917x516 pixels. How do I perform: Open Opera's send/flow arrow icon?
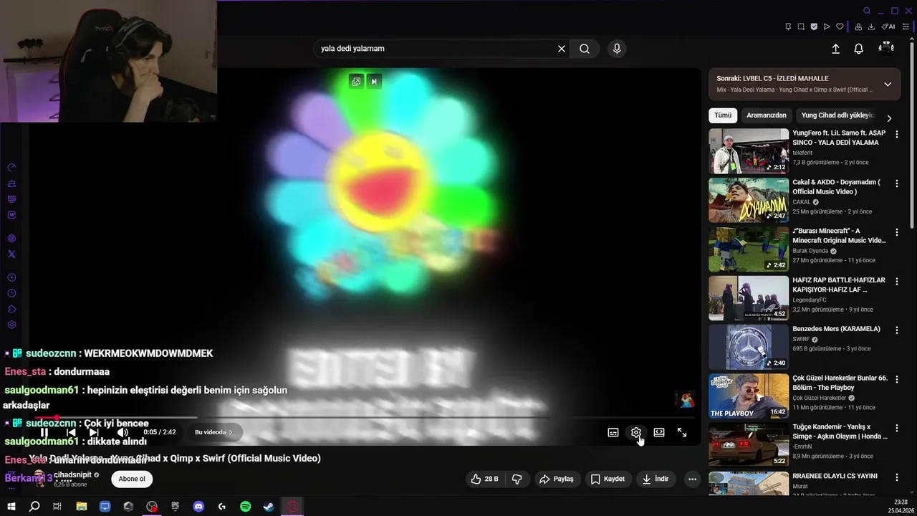(827, 27)
